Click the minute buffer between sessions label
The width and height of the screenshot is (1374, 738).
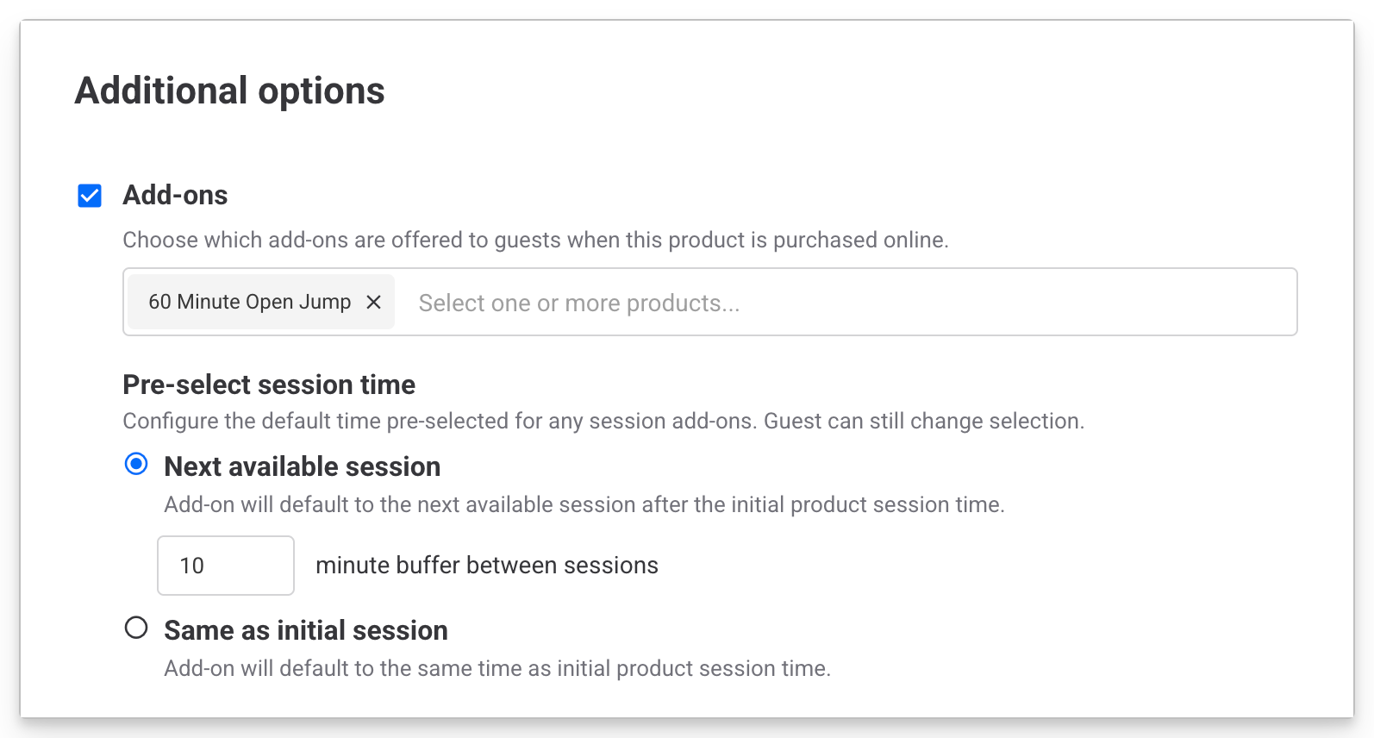click(x=486, y=566)
